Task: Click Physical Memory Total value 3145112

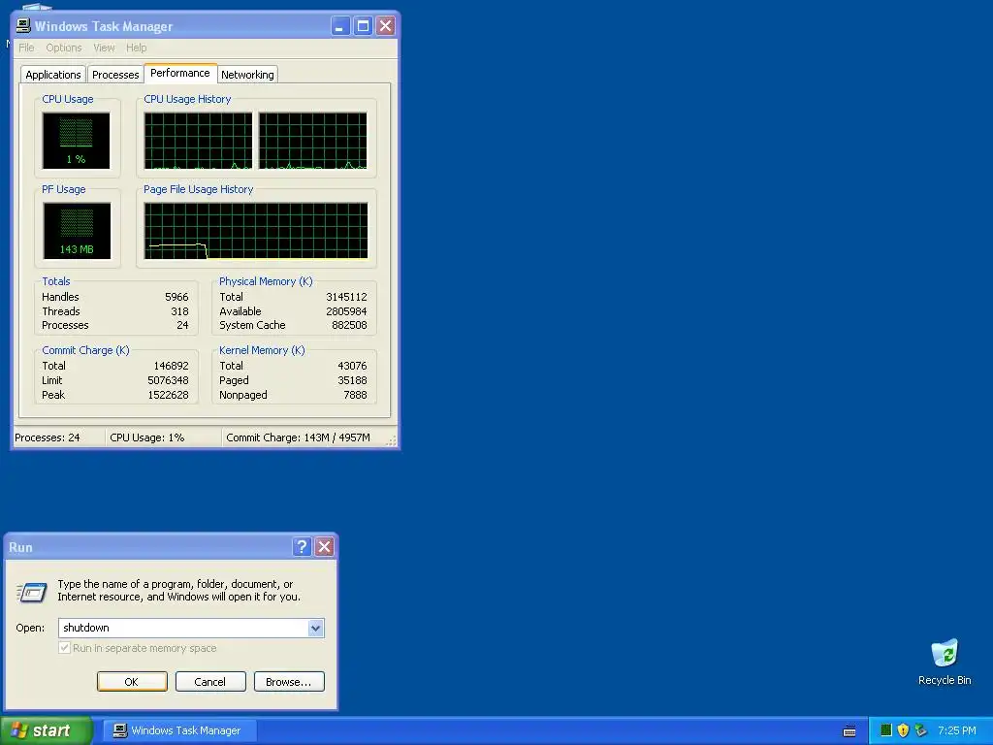Action: click(346, 297)
